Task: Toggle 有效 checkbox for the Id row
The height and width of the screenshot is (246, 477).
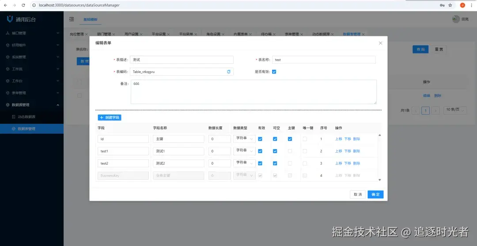Action: pyautogui.click(x=260, y=139)
